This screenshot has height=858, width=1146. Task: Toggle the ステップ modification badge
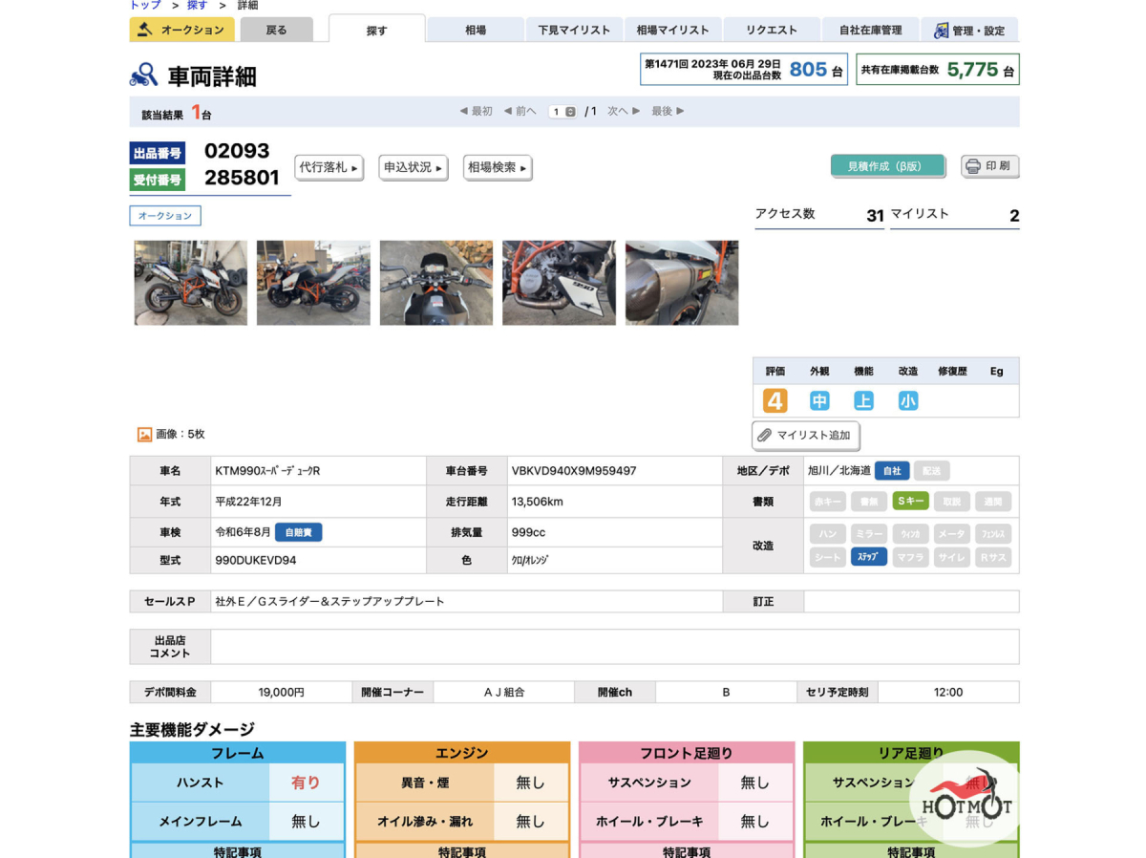[x=869, y=557]
